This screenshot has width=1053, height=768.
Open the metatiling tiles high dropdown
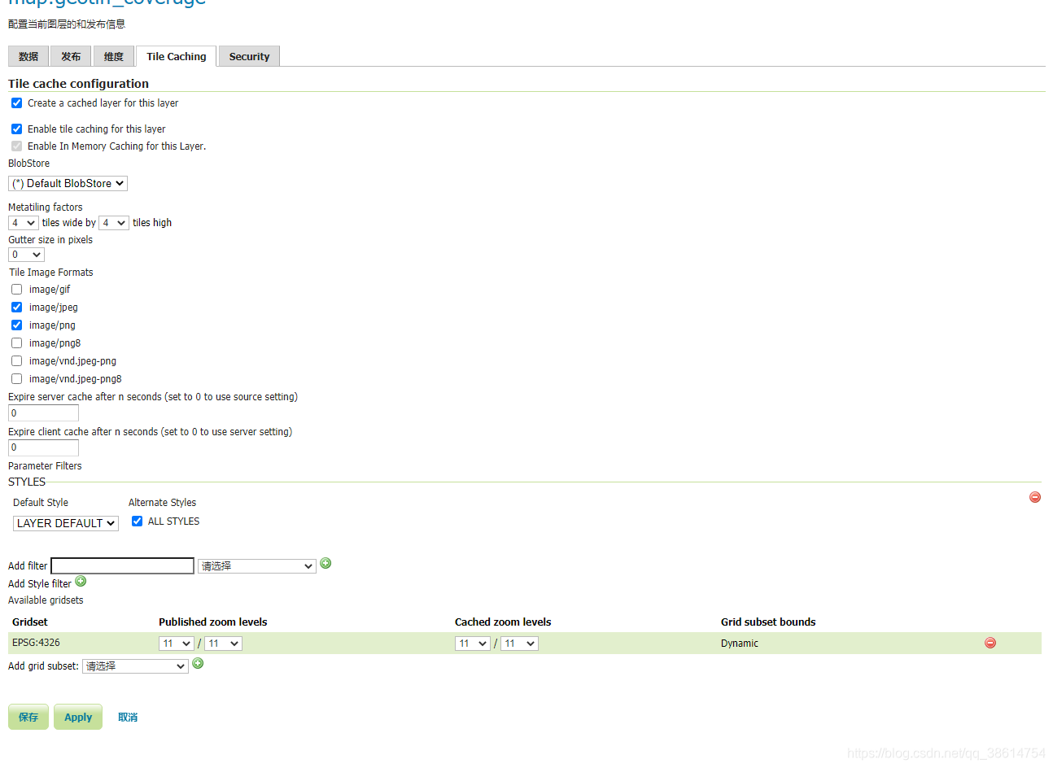click(x=114, y=223)
